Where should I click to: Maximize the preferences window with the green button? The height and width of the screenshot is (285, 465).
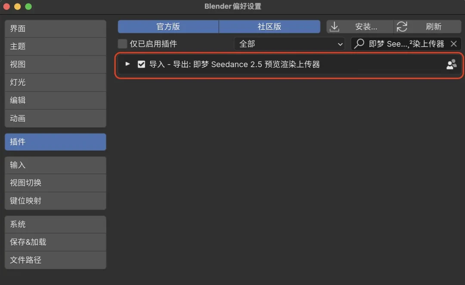click(x=28, y=6)
